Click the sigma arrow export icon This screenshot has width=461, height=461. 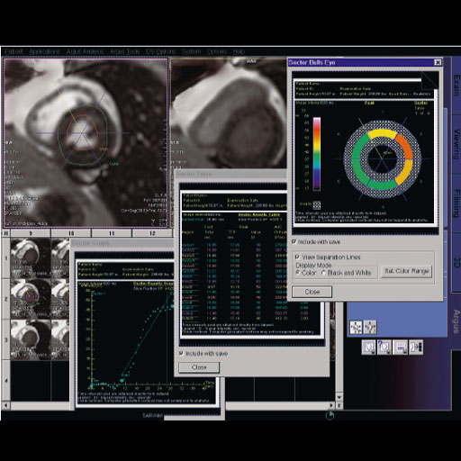click(x=416, y=348)
